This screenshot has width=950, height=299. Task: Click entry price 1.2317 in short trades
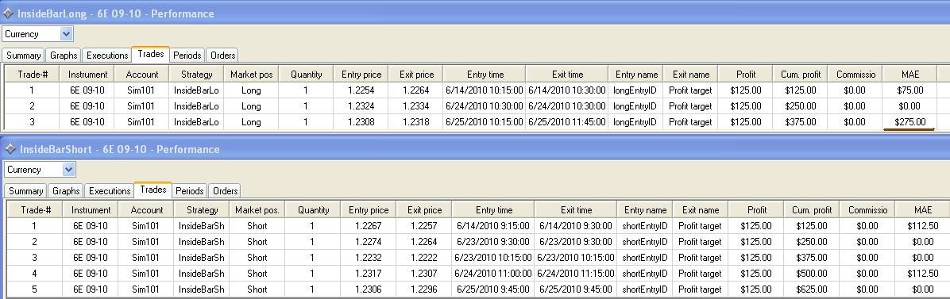[369, 273]
